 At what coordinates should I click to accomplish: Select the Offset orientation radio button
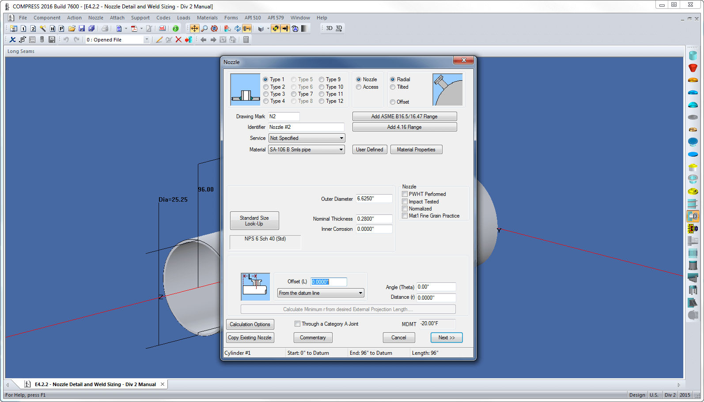click(393, 102)
